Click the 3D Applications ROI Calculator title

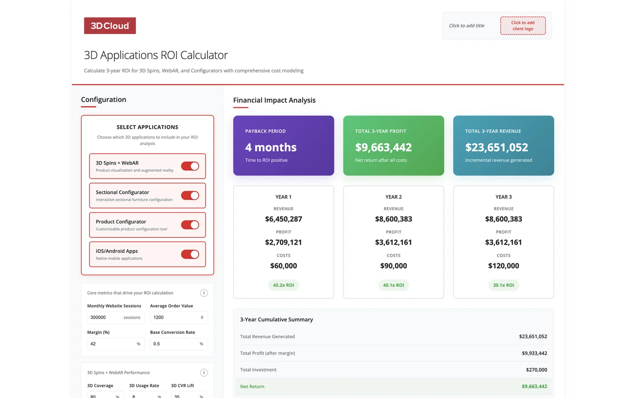click(156, 55)
